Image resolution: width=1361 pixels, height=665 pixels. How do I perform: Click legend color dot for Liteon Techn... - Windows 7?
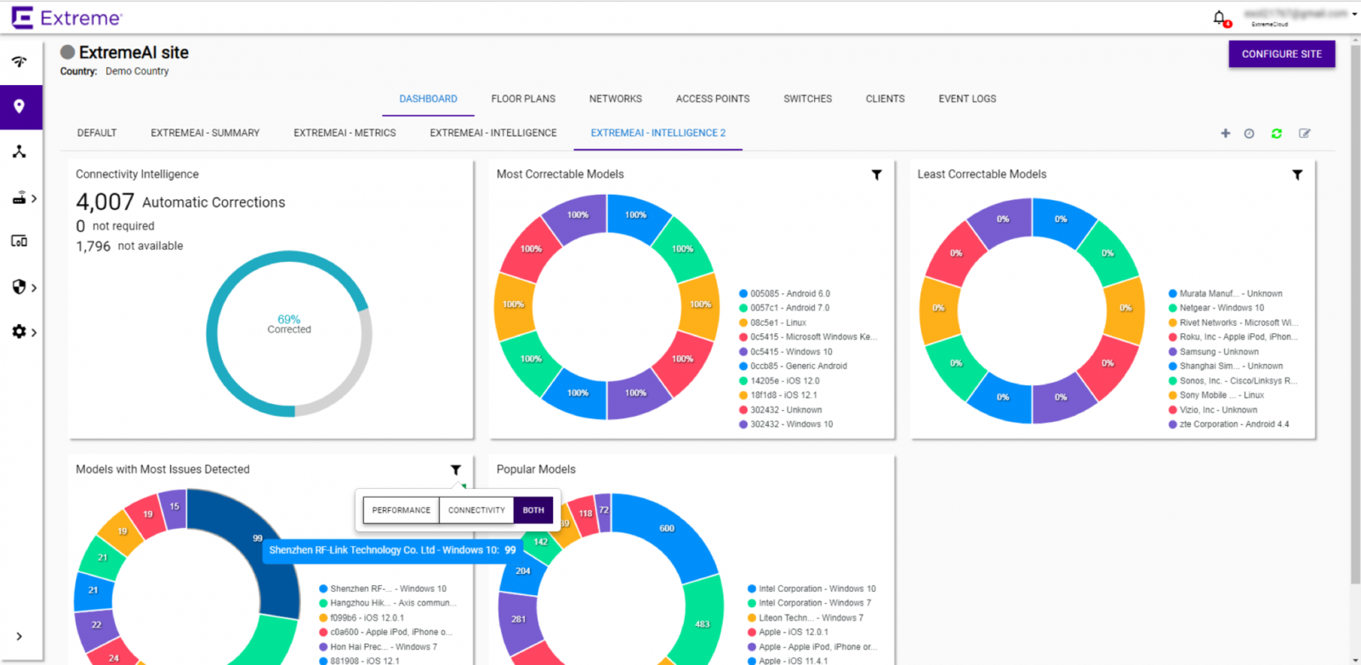tap(752, 618)
